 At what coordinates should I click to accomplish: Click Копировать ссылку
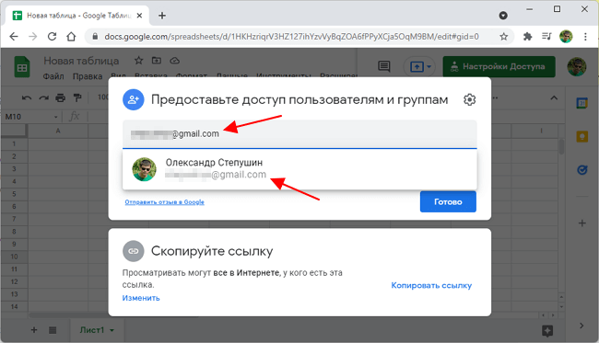click(x=431, y=285)
